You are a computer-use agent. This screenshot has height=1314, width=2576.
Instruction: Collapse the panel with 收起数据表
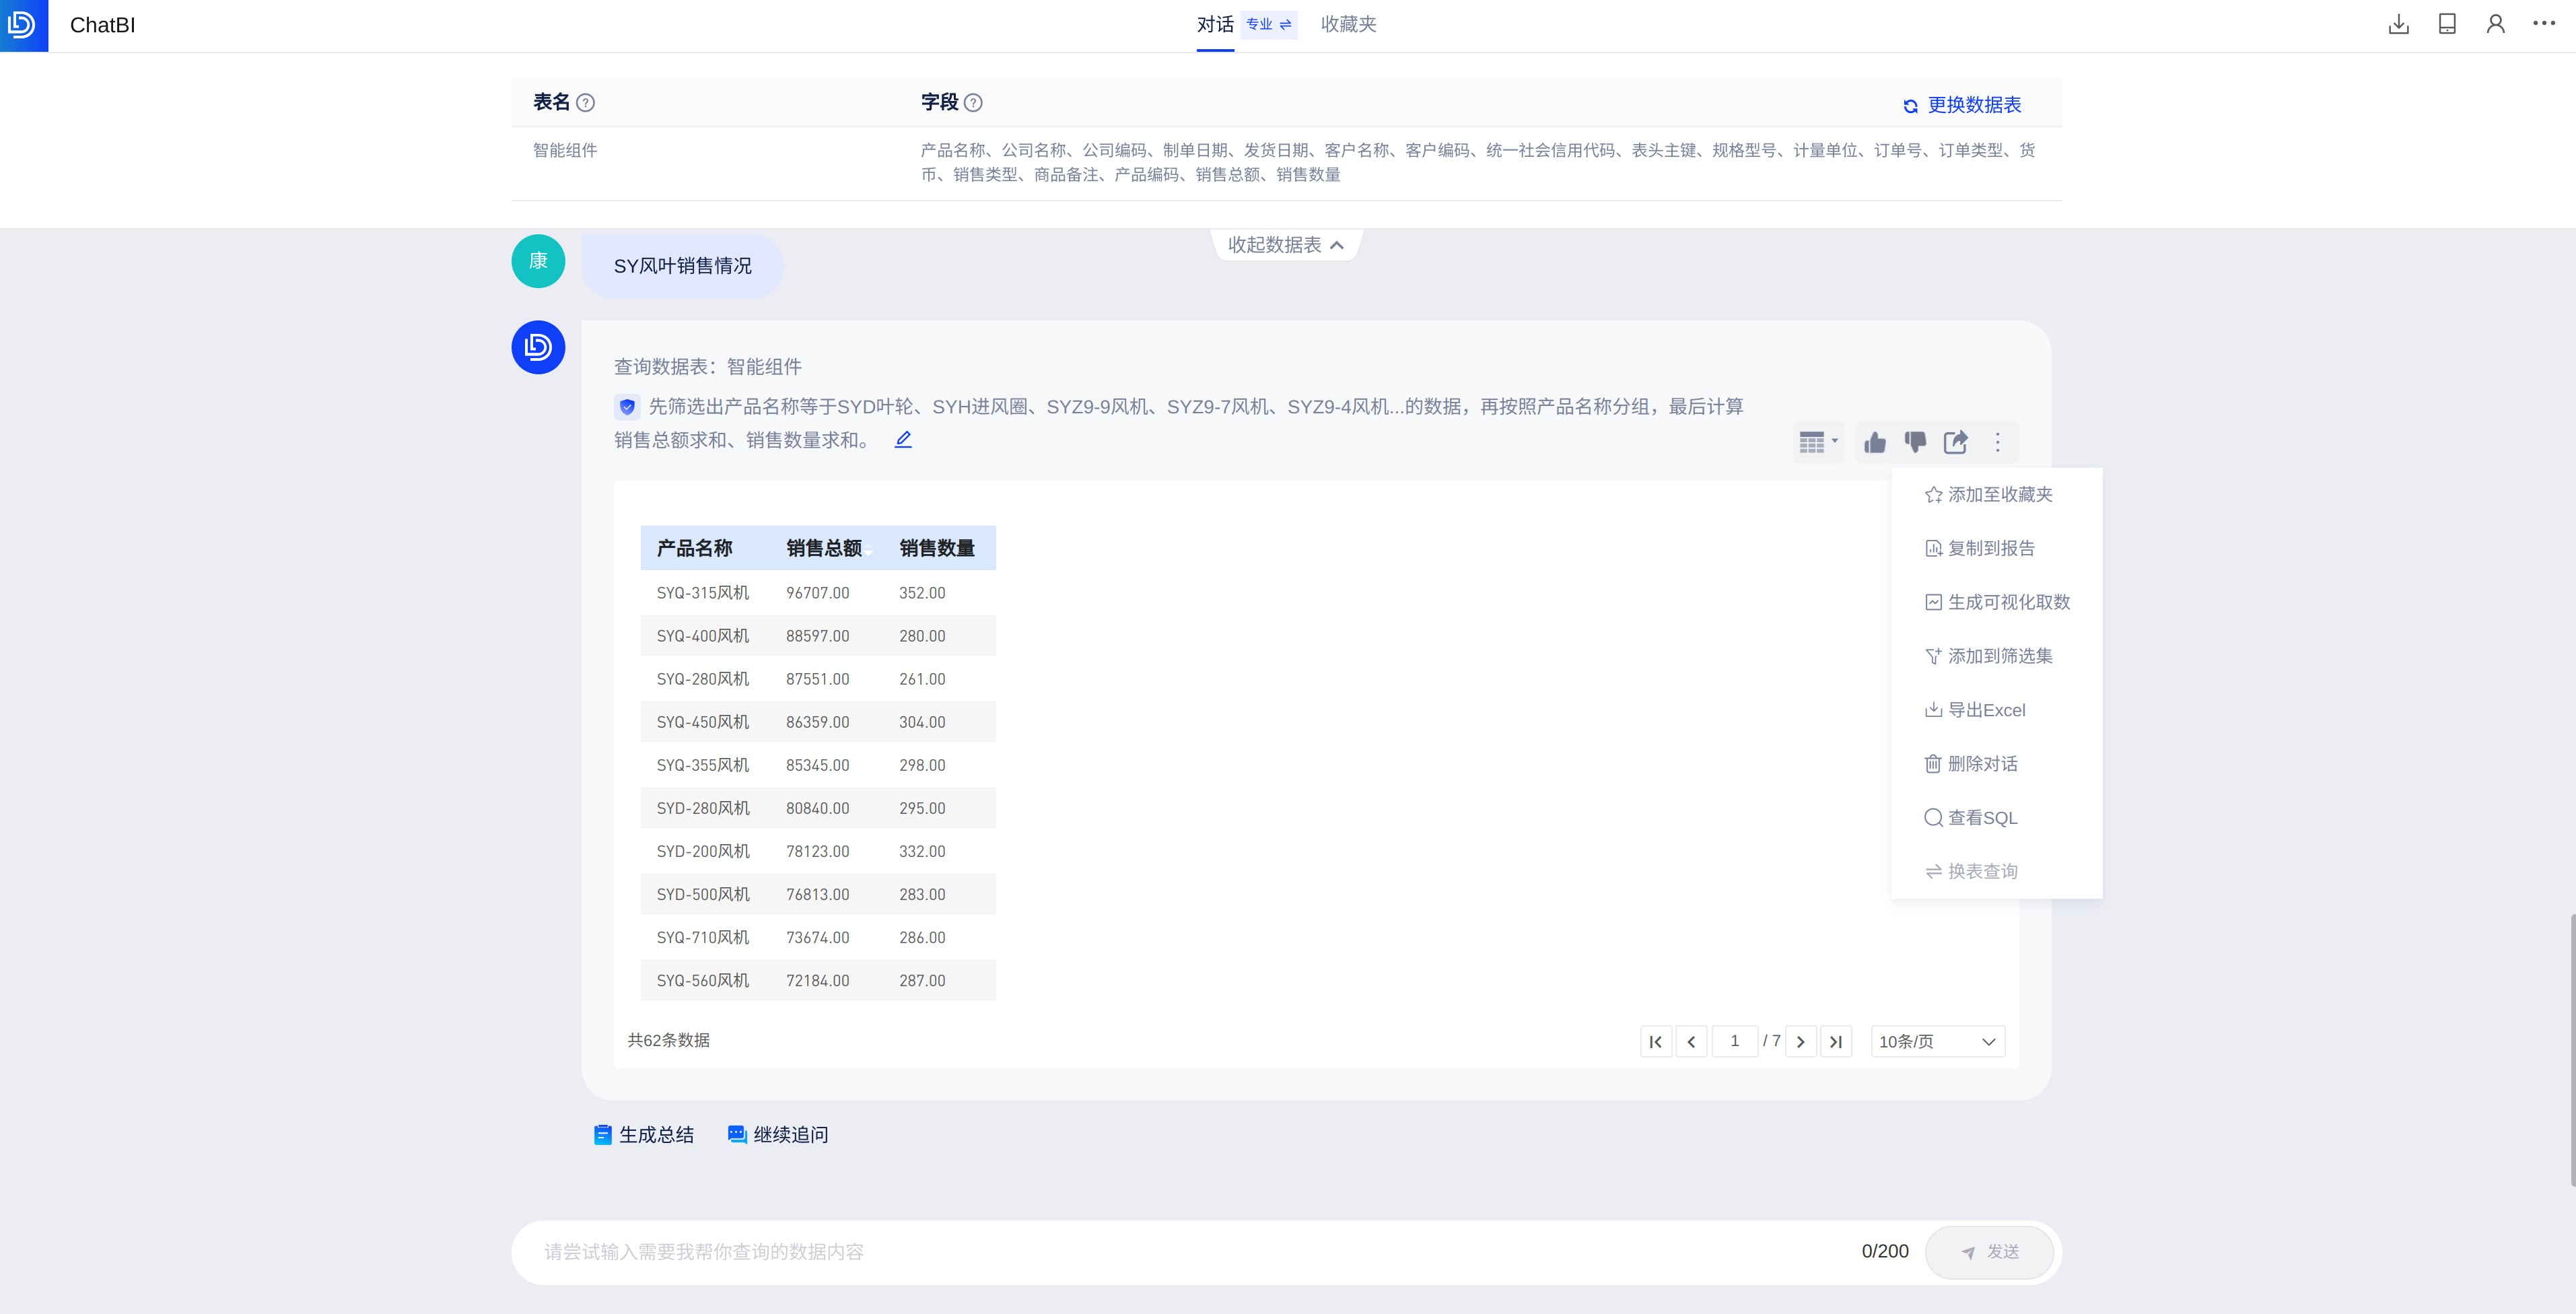pyautogui.click(x=1285, y=245)
